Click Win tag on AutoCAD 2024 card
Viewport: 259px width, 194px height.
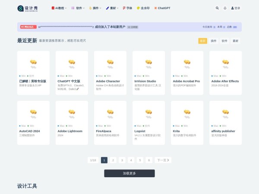click(x=31, y=126)
